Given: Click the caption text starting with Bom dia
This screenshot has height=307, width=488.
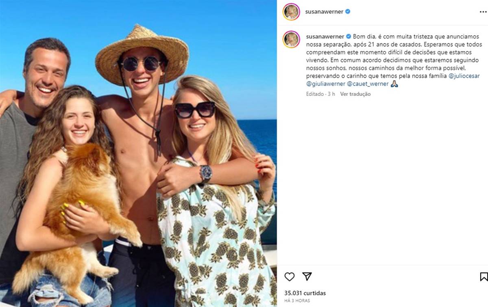Looking at the screenshot, I should [x=390, y=52].
